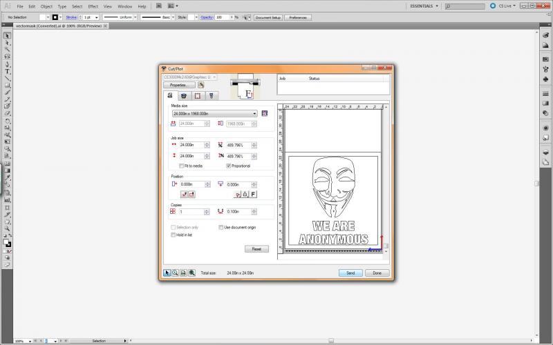Image resolution: width=553 pixels, height=345 pixels.
Task: Open the stroke weight dropdown
Action: [x=97, y=17]
